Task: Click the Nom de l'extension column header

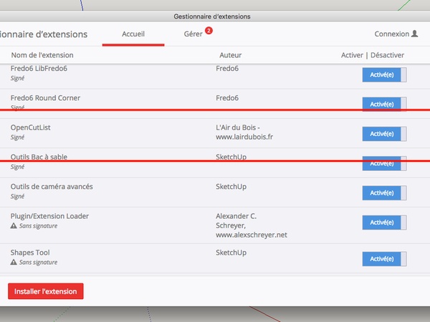Action: coord(42,55)
